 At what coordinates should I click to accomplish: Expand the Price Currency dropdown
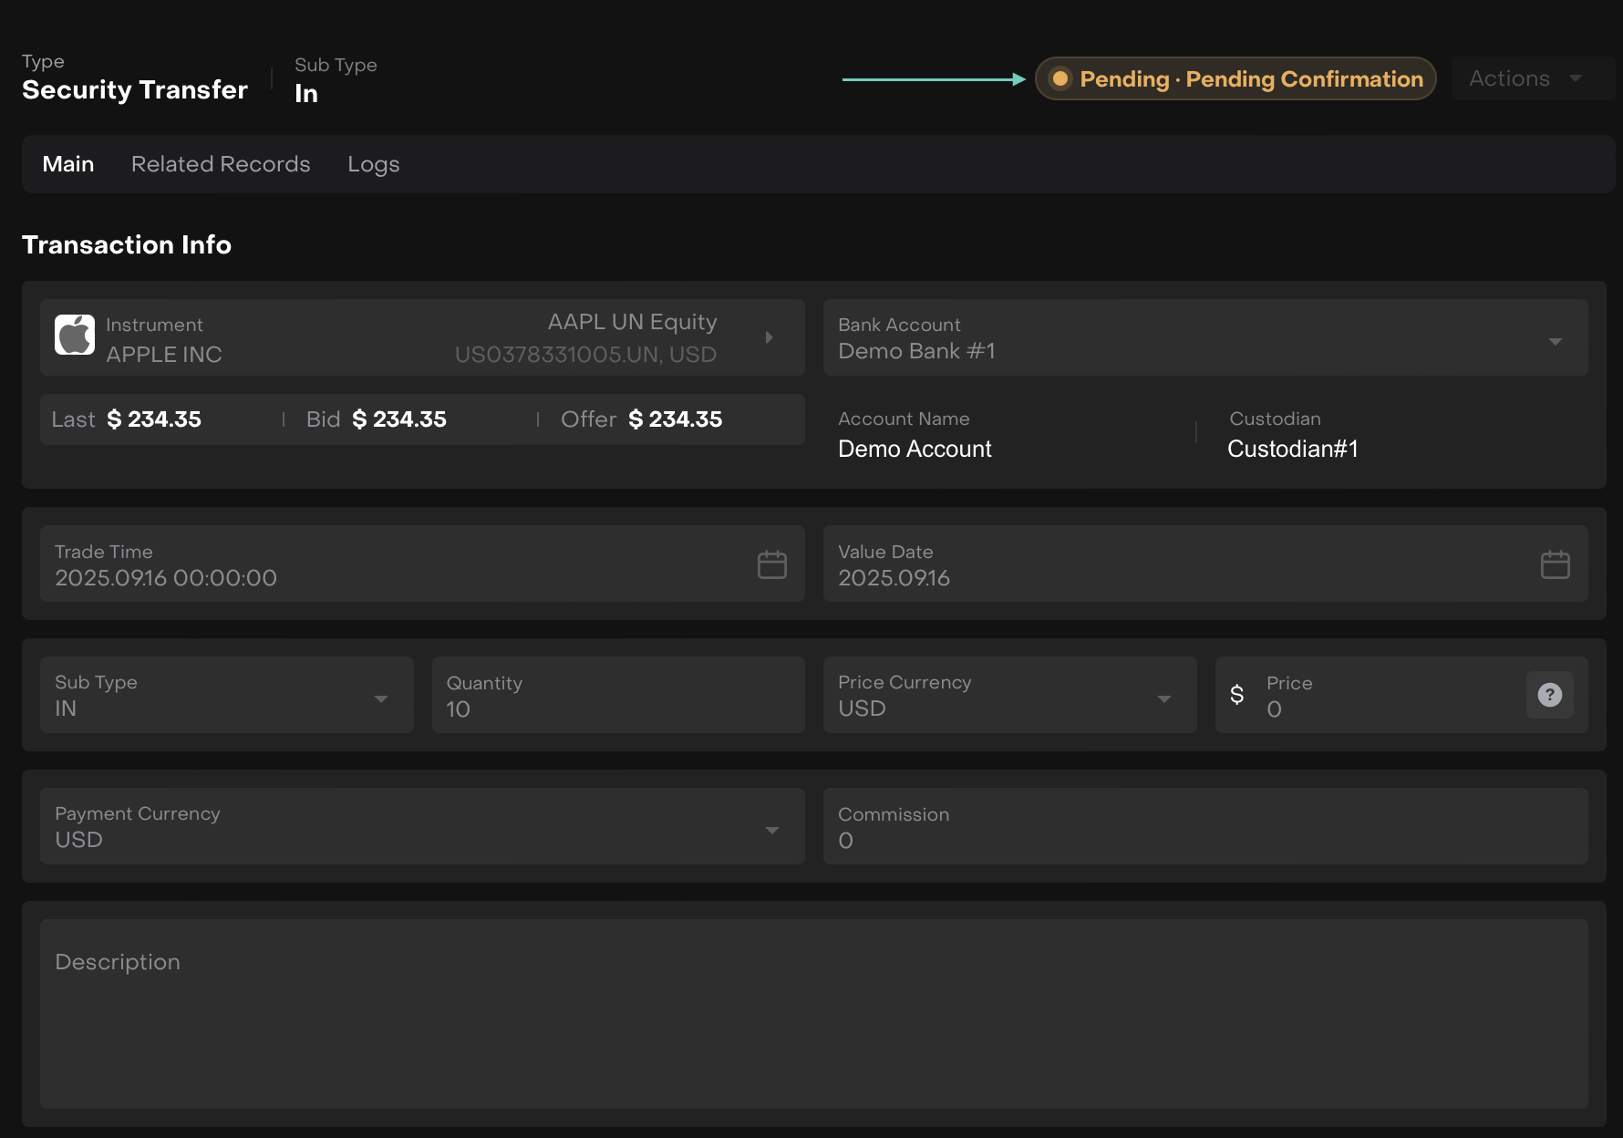click(x=1163, y=698)
